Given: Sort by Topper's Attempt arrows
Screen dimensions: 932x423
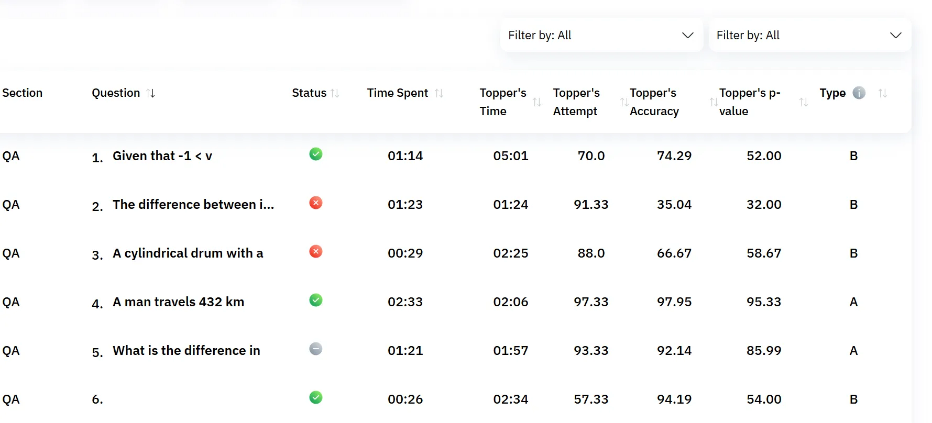Looking at the screenshot, I should click(x=624, y=102).
